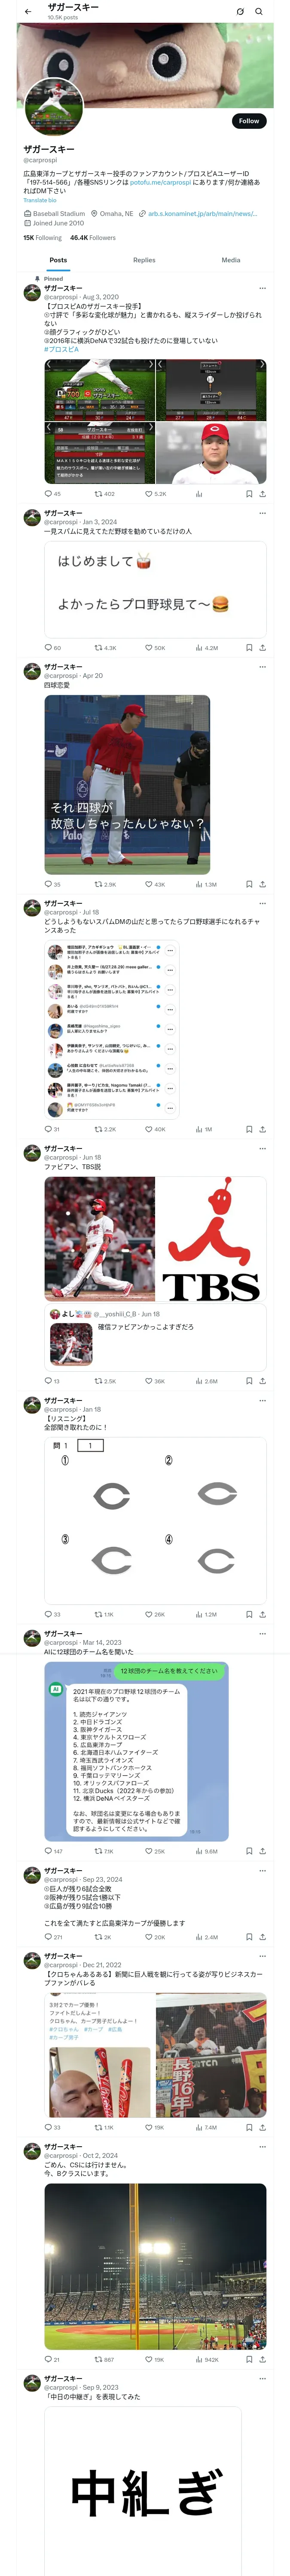Open more menu on the Jul 18 post
Screen dimensions: 290x2576
[x=263, y=903]
